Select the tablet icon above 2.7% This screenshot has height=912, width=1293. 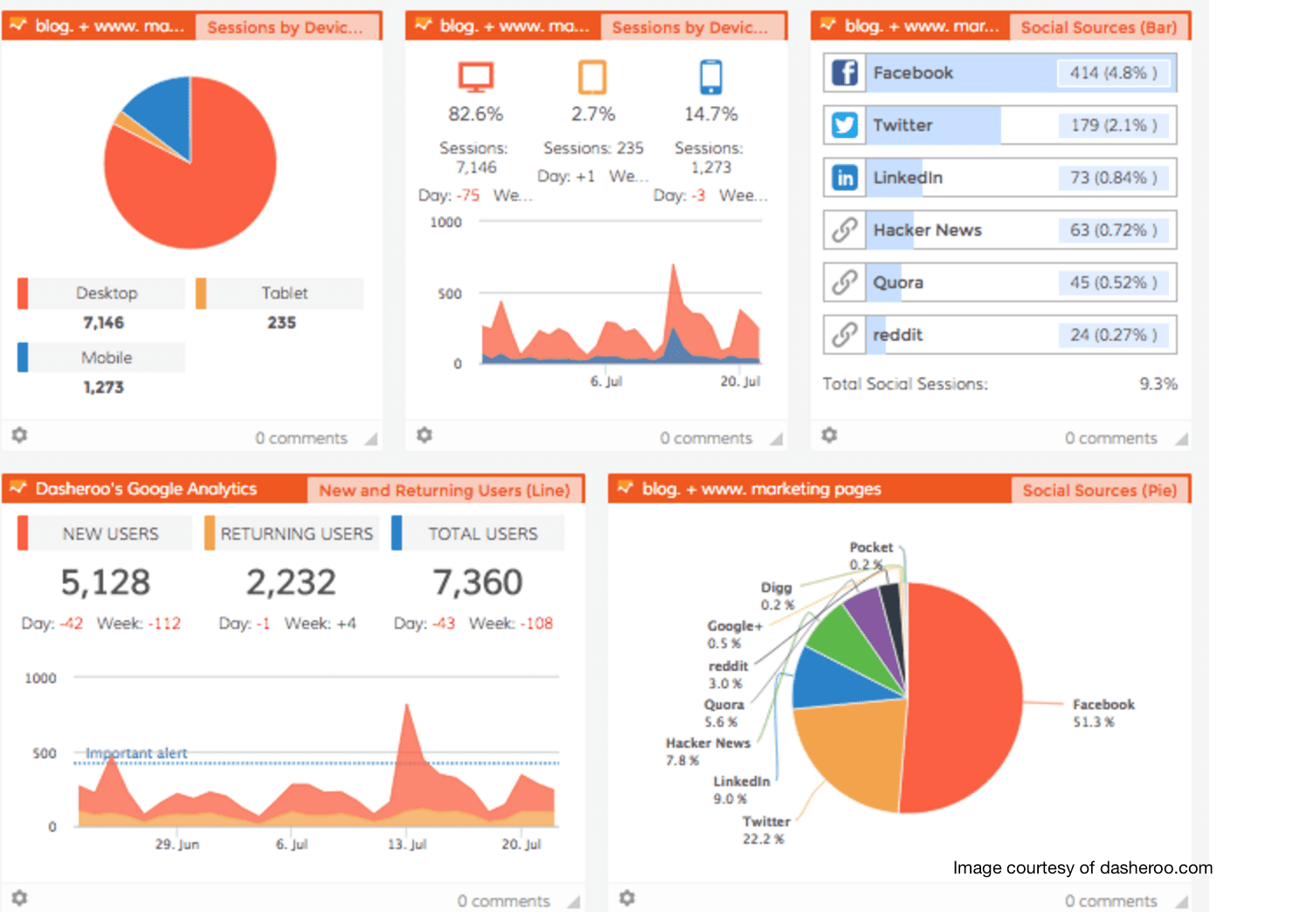click(593, 77)
